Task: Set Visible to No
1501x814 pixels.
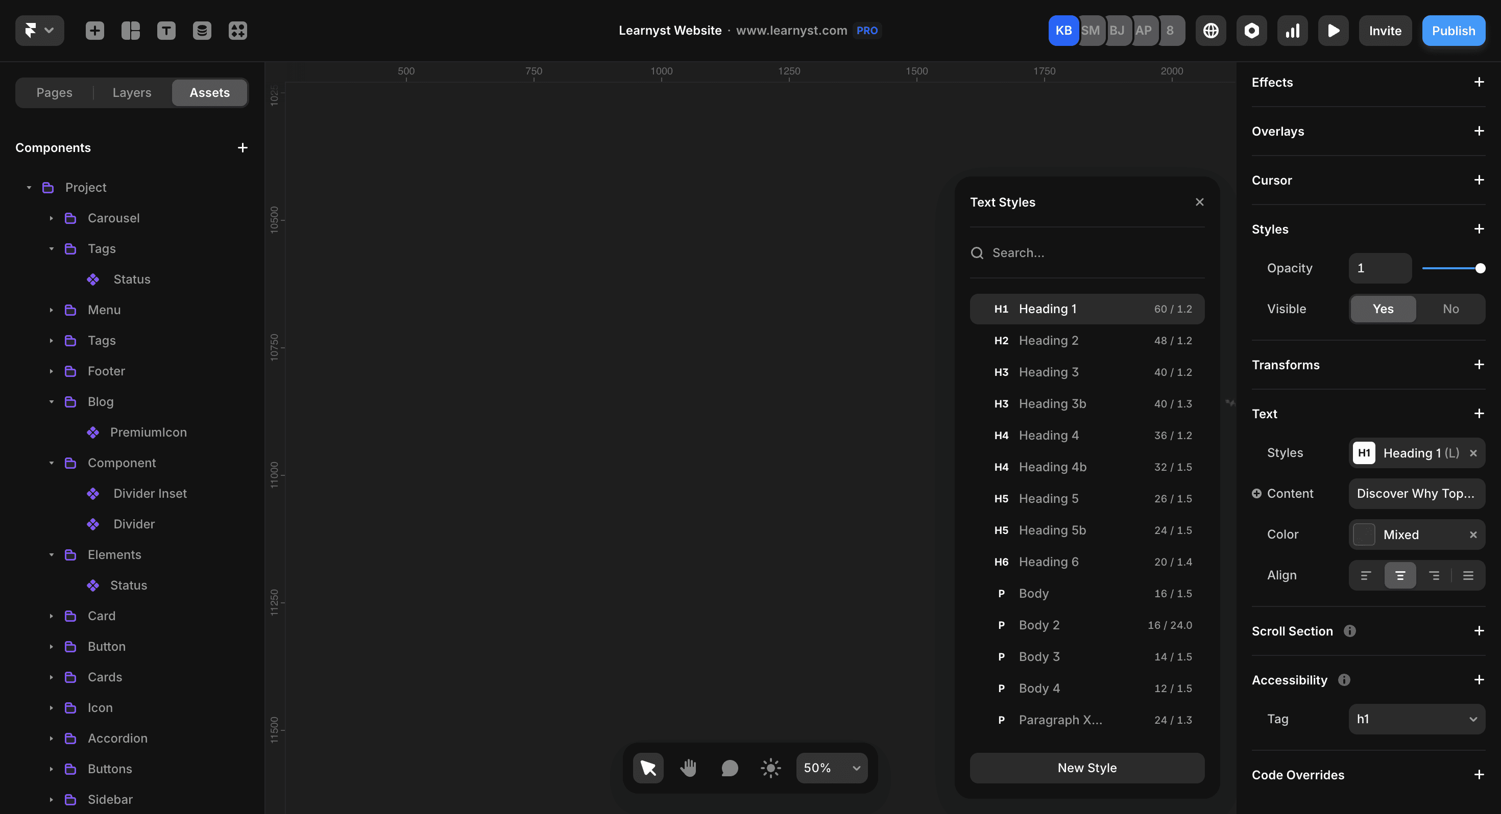Action: click(x=1451, y=309)
